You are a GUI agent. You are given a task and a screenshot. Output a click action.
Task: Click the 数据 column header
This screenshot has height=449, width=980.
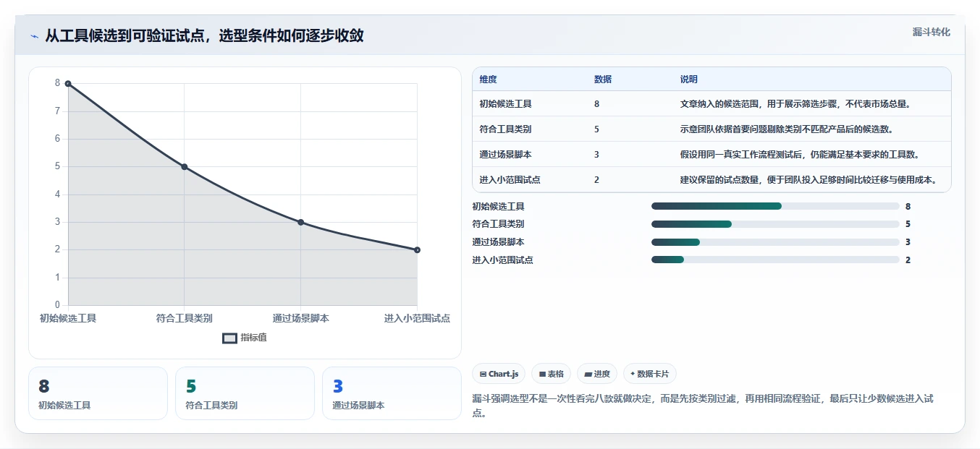(603, 80)
